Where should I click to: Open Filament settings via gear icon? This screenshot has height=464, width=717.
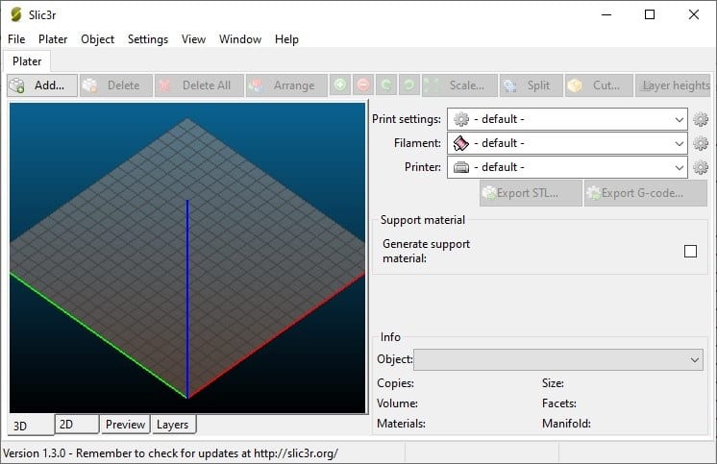click(701, 143)
